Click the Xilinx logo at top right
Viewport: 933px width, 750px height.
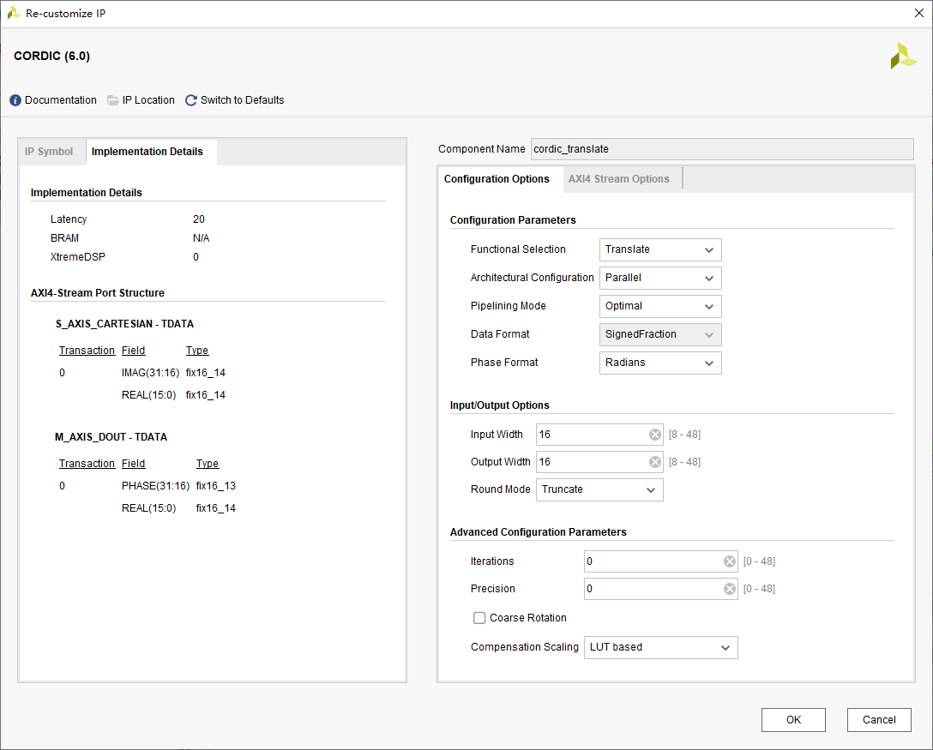tap(902, 56)
